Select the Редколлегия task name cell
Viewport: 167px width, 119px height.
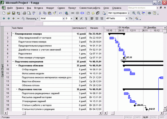click(42, 54)
